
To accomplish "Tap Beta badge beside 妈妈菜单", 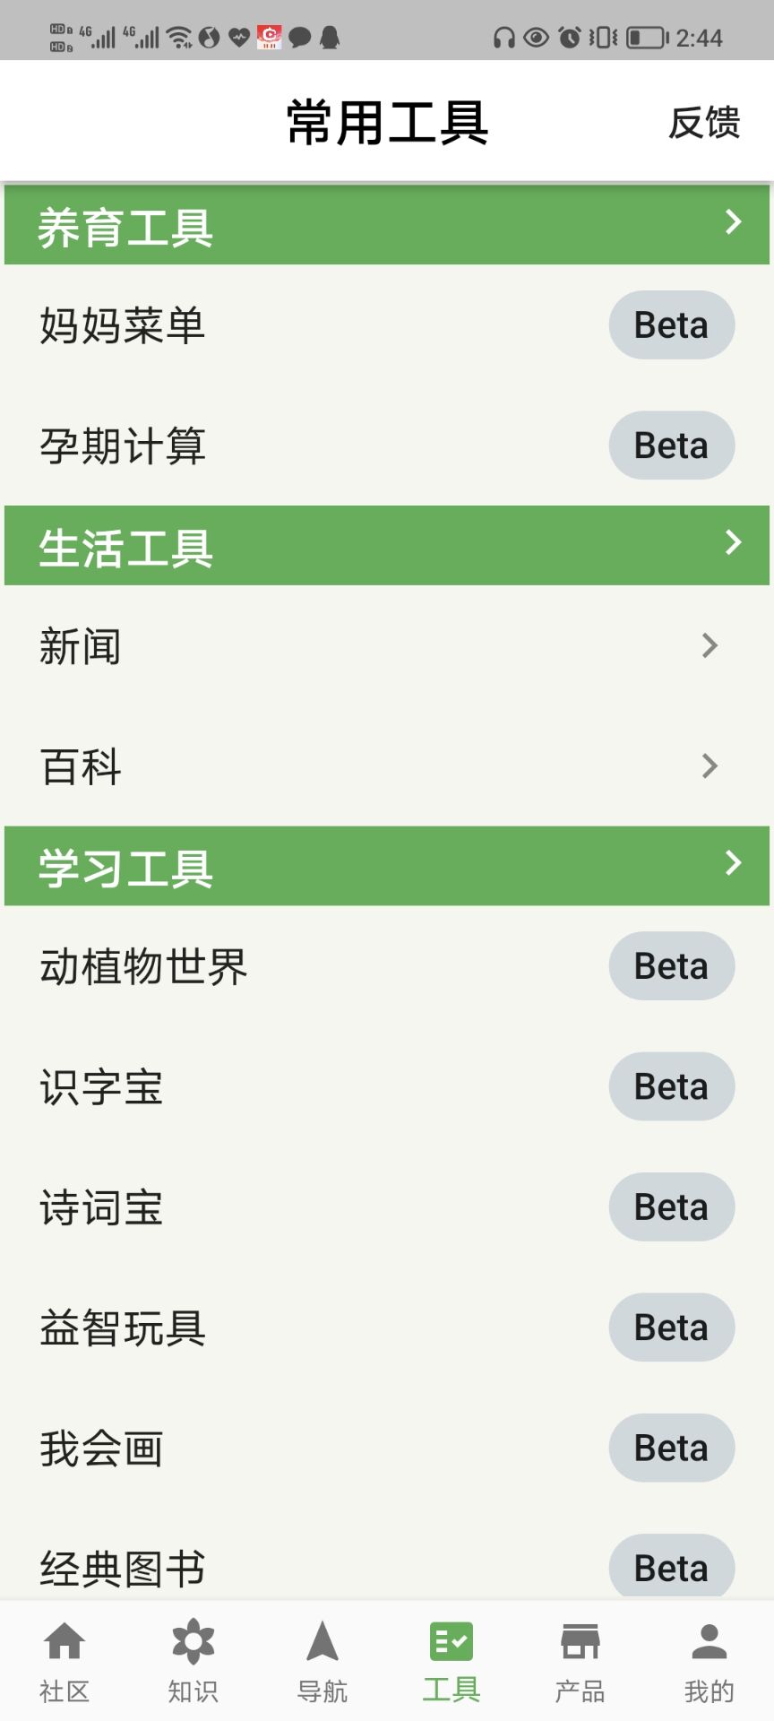I will 671,325.
